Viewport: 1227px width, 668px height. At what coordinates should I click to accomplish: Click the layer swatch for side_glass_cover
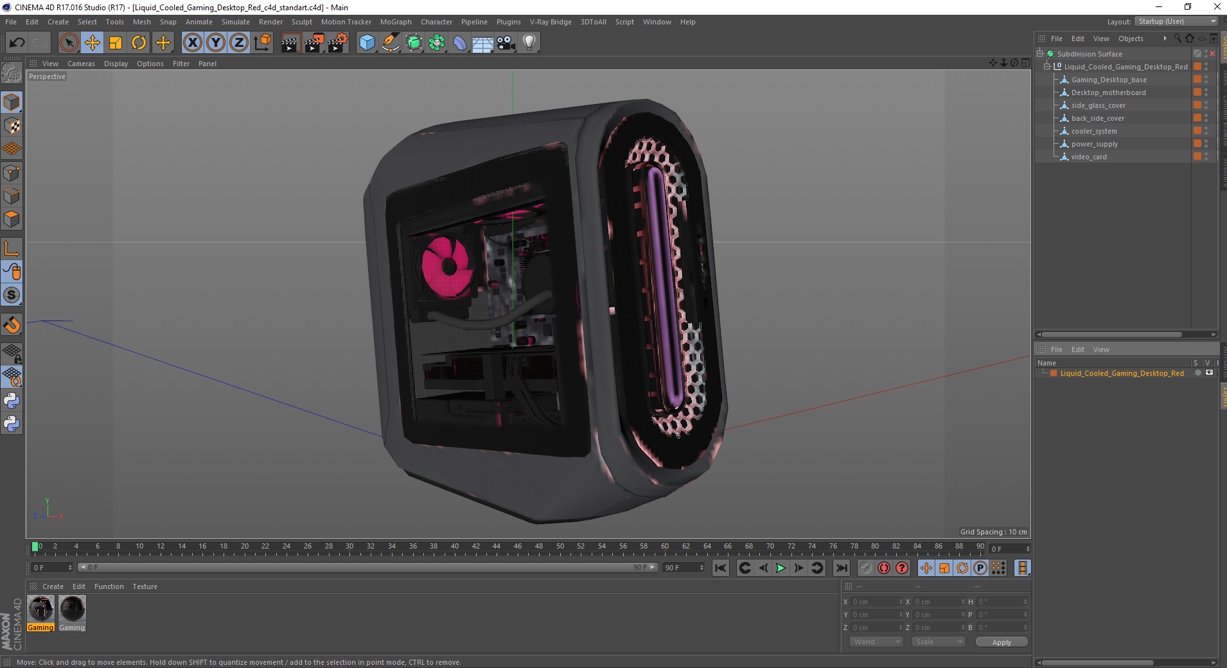(1197, 105)
